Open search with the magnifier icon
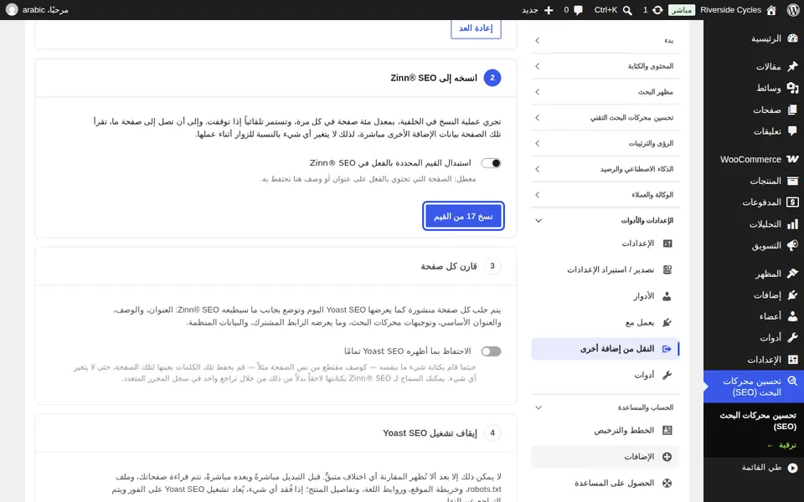804x502 pixels. pos(627,10)
